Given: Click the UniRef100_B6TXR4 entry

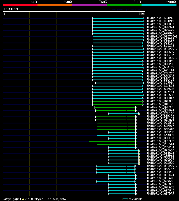Looking at the screenshot, I should coord(161,175).
